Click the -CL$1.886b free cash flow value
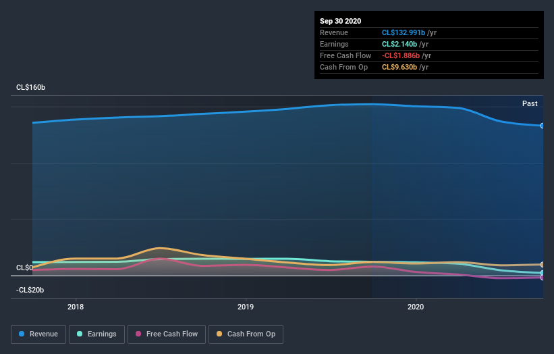554x354 pixels. click(x=401, y=55)
